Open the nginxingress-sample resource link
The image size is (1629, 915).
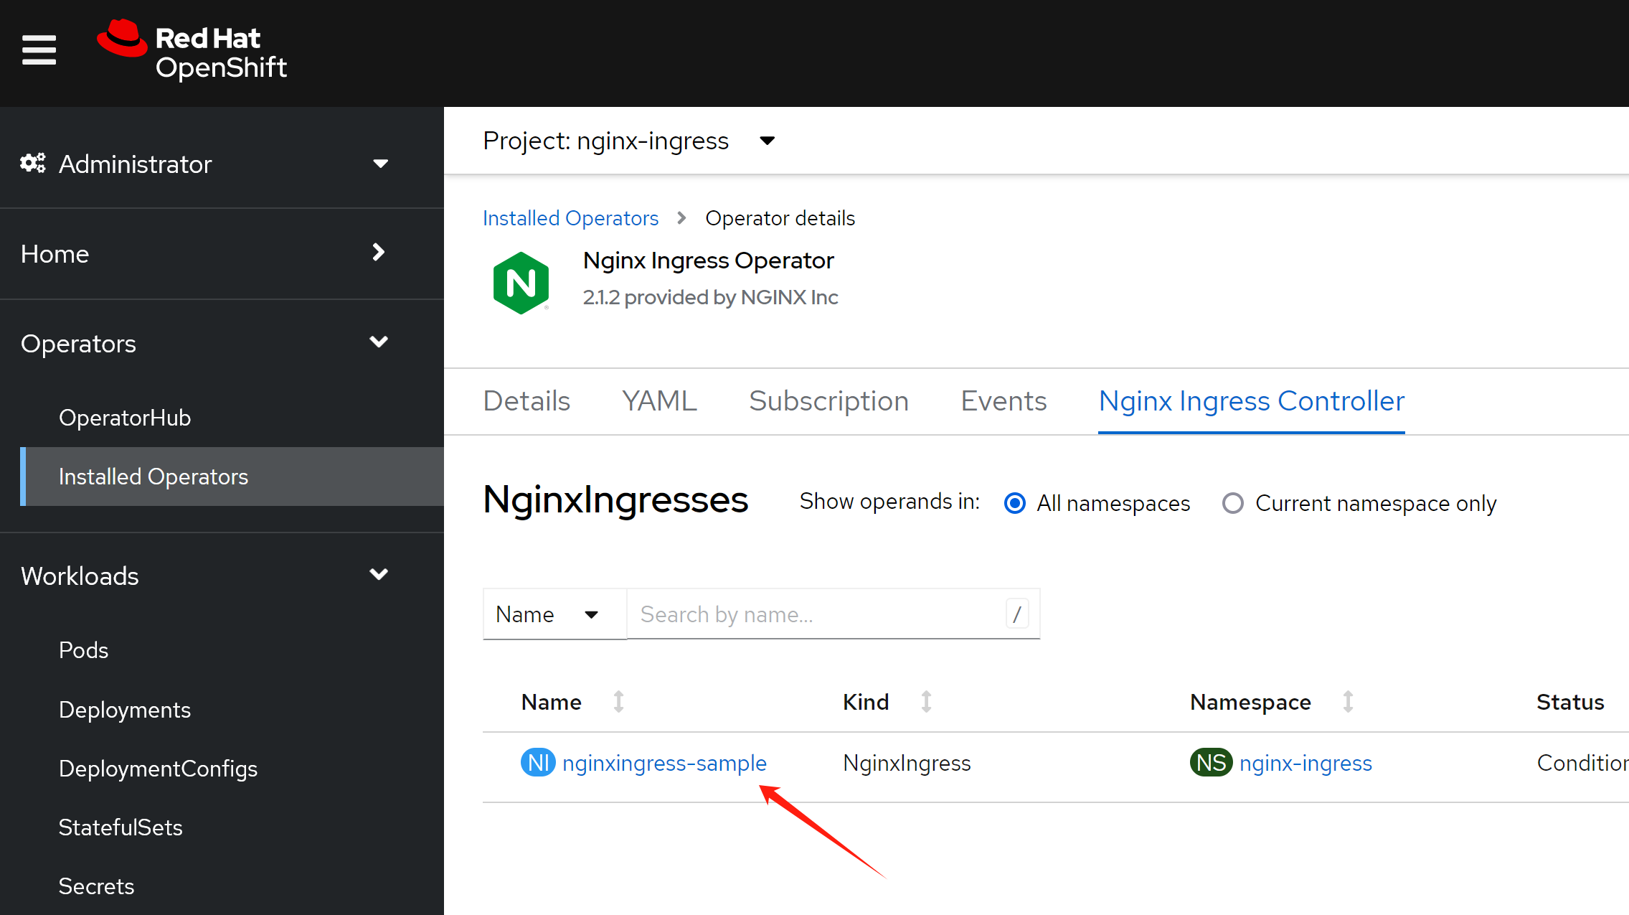click(664, 762)
